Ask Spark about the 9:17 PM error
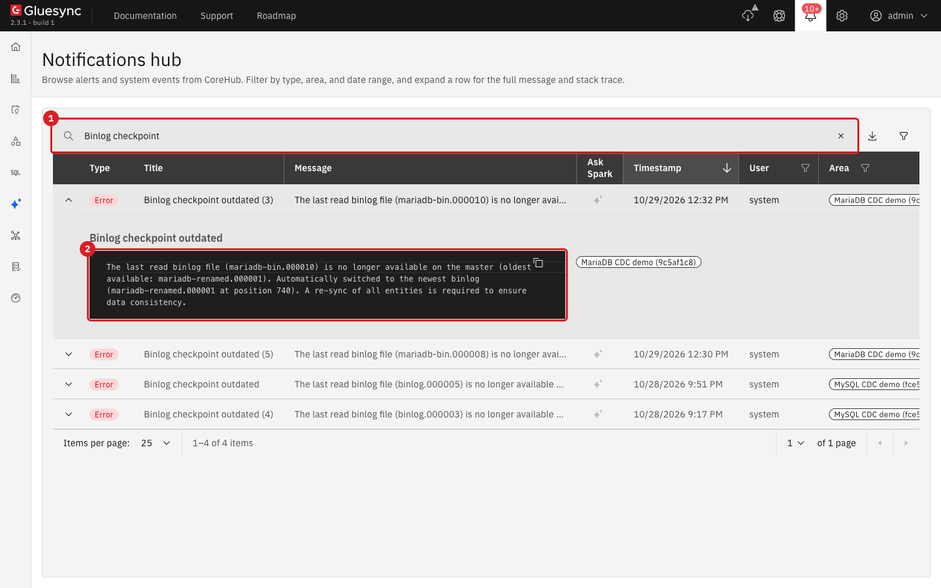Image resolution: width=941 pixels, height=588 pixels. 598,414
